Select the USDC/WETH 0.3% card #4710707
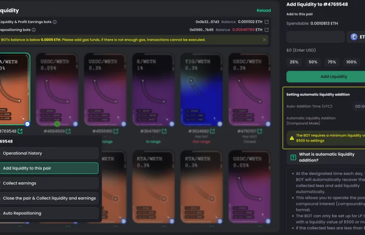Image resolution: width=365 pixels, height=235 pixels. click(x=250, y=90)
